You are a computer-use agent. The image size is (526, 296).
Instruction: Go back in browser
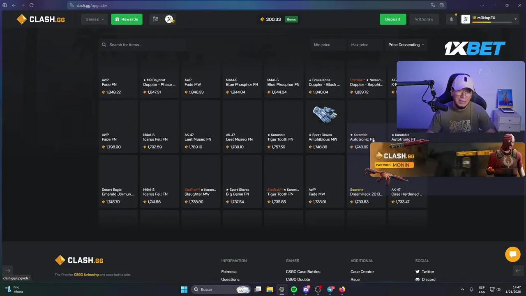click(x=14, y=5)
